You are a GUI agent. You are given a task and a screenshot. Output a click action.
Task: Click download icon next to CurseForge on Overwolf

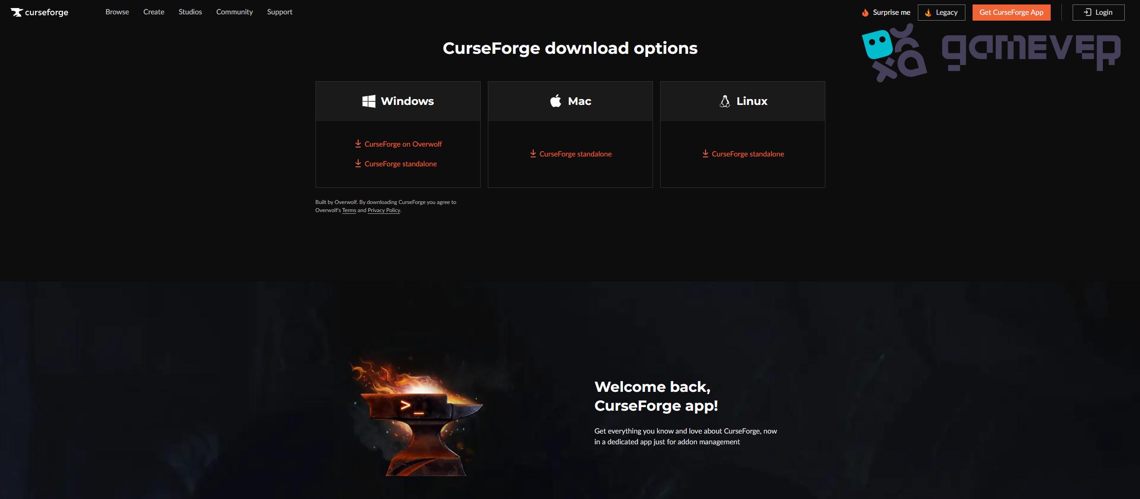(x=358, y=143)
